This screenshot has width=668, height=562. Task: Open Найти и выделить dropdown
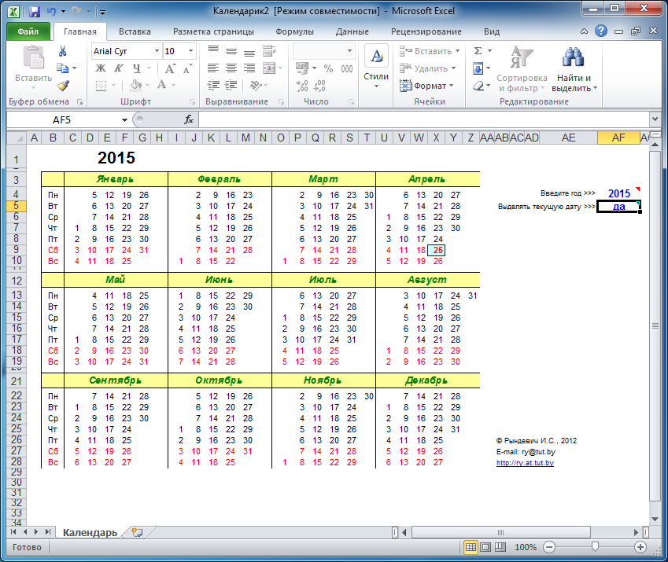tap(574, 68)
